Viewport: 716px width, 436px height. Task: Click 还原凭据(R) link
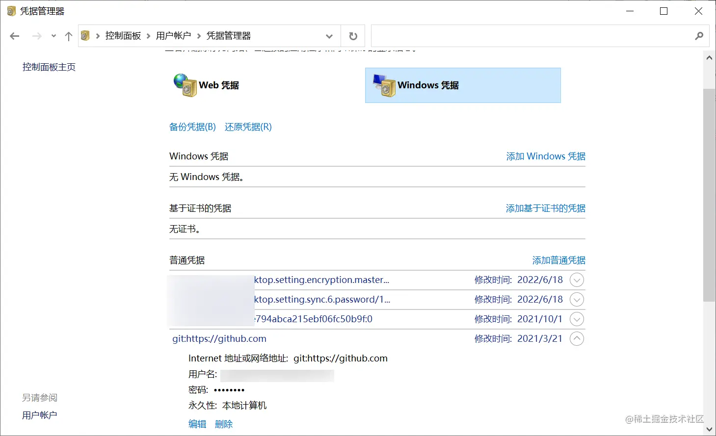248,127
